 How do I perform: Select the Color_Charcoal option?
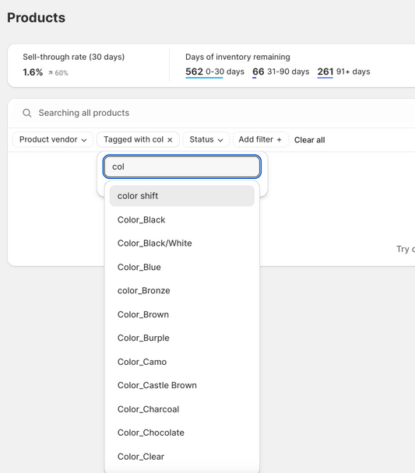[182, 409]
